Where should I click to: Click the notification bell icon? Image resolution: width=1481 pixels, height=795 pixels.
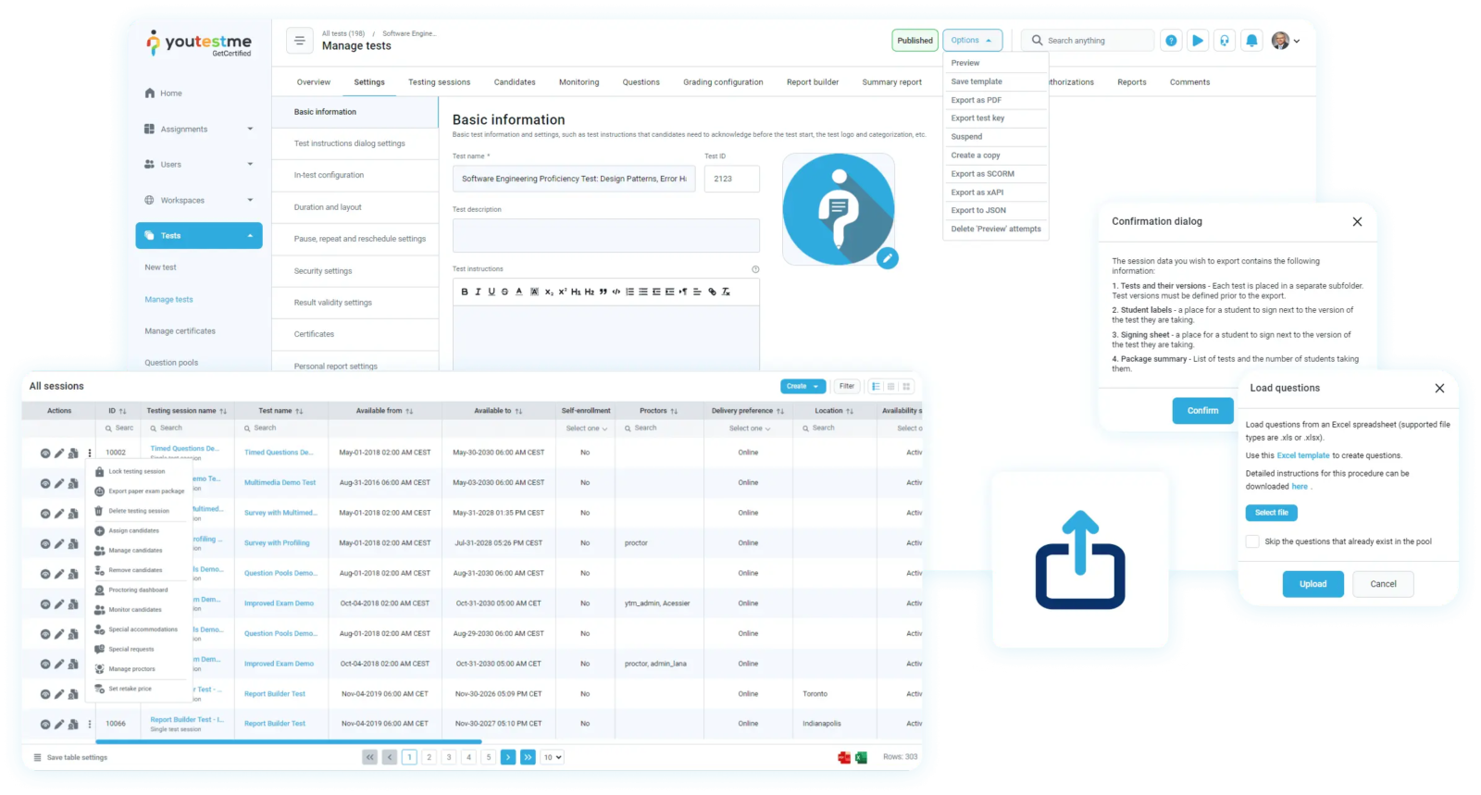(1251, 41)
